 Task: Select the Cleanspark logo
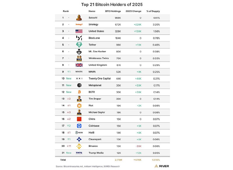point(79,139)
